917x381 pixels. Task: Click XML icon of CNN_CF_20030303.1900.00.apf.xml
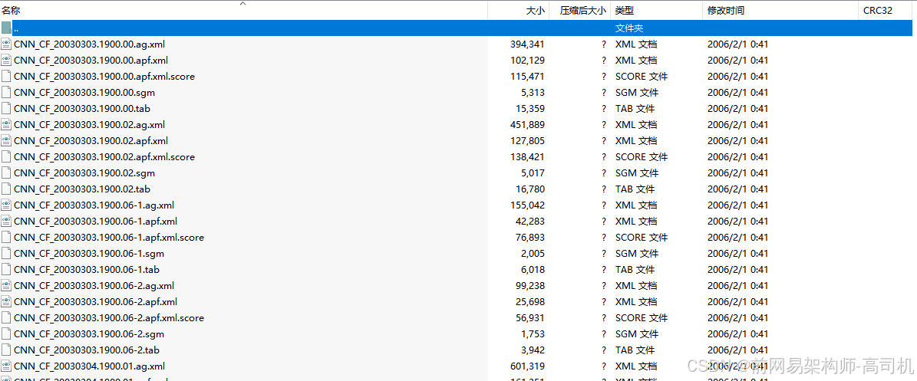6,61
